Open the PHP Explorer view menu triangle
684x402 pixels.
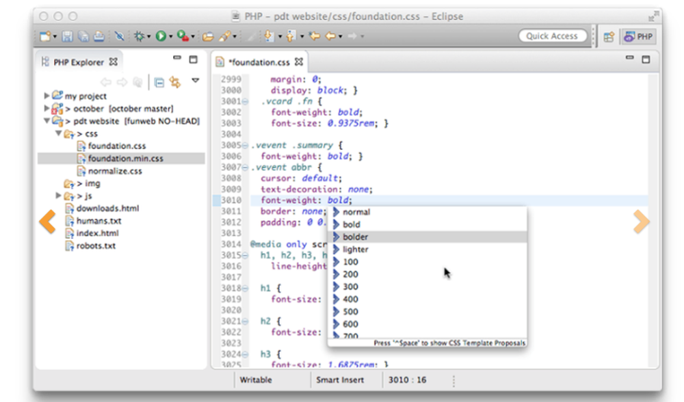[196, 81]
